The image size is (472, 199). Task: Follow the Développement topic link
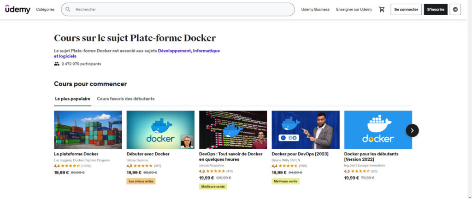(x=175, y=51)
